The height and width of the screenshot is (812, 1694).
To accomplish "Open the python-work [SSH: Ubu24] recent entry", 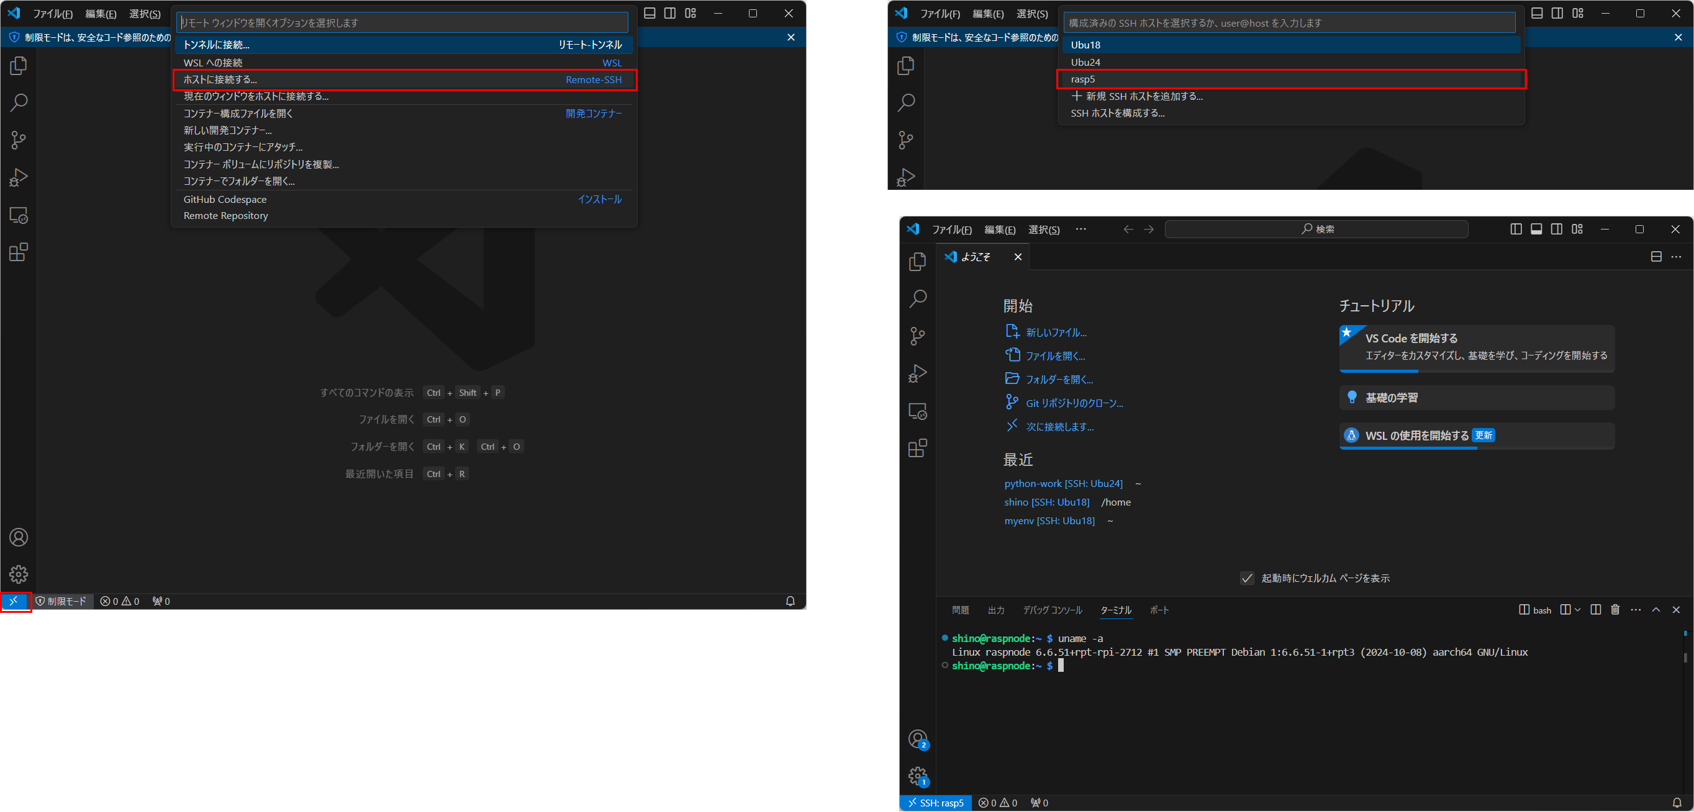I will pyautogui.click(x=1062, y=483).
